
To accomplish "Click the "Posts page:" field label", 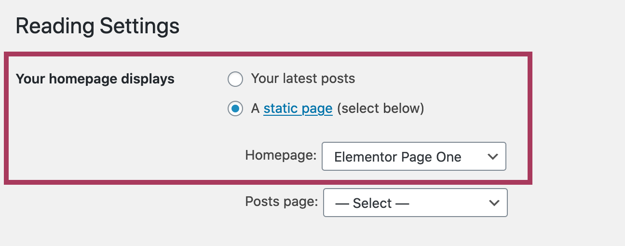I will click(281, 202).
